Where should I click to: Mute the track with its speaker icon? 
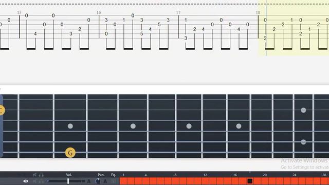tap(35, 181)
